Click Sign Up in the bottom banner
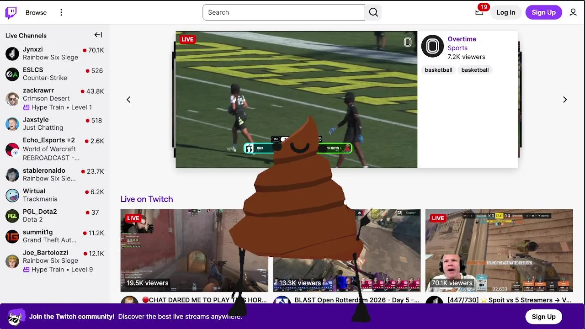The height and width of the screenshot is (329, 585). (543, 317)
